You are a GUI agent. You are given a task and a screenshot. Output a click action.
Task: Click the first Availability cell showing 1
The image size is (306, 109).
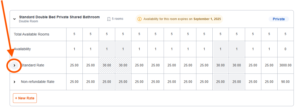pyautogui.click(x=74, y=49)
